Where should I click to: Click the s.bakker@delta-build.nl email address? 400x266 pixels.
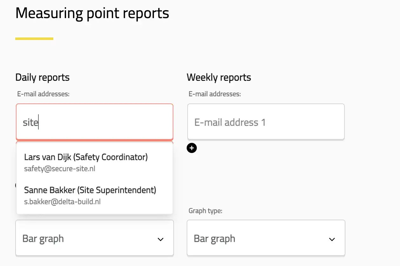tap(62, 202)
